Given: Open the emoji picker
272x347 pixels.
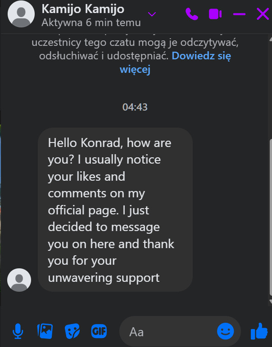Looking at the screenshot, I should click(x=226, y=332).
